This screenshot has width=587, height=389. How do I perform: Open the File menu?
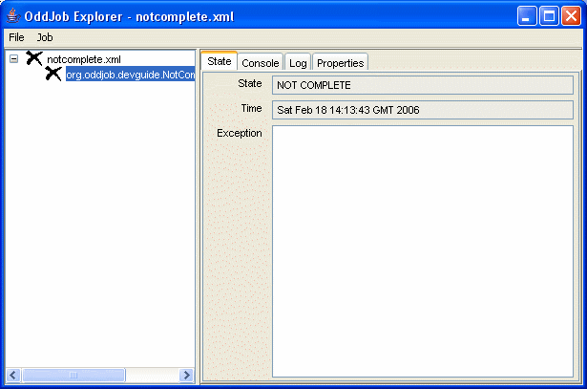[x=16, y=37]
